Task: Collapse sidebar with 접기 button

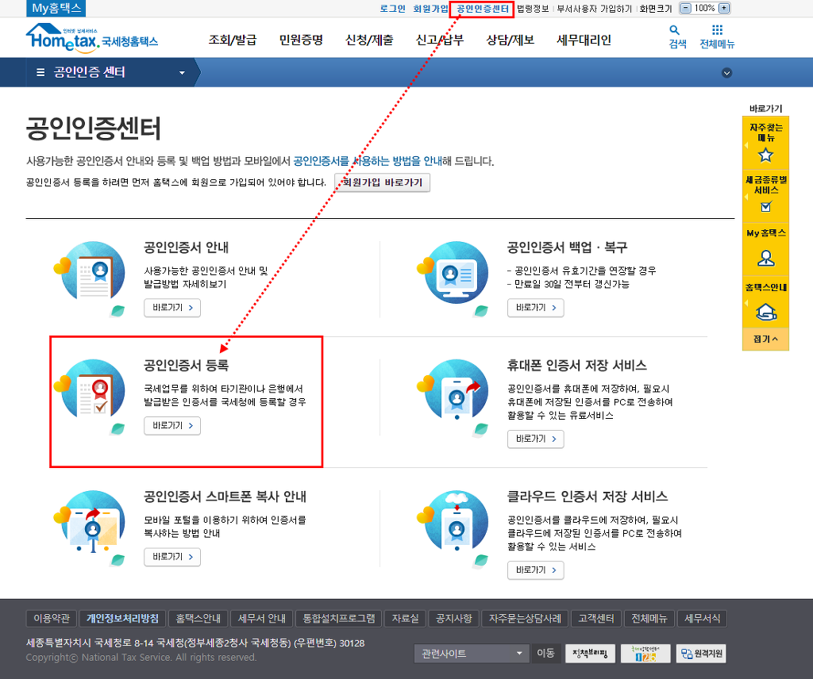Action: [766, 339]
